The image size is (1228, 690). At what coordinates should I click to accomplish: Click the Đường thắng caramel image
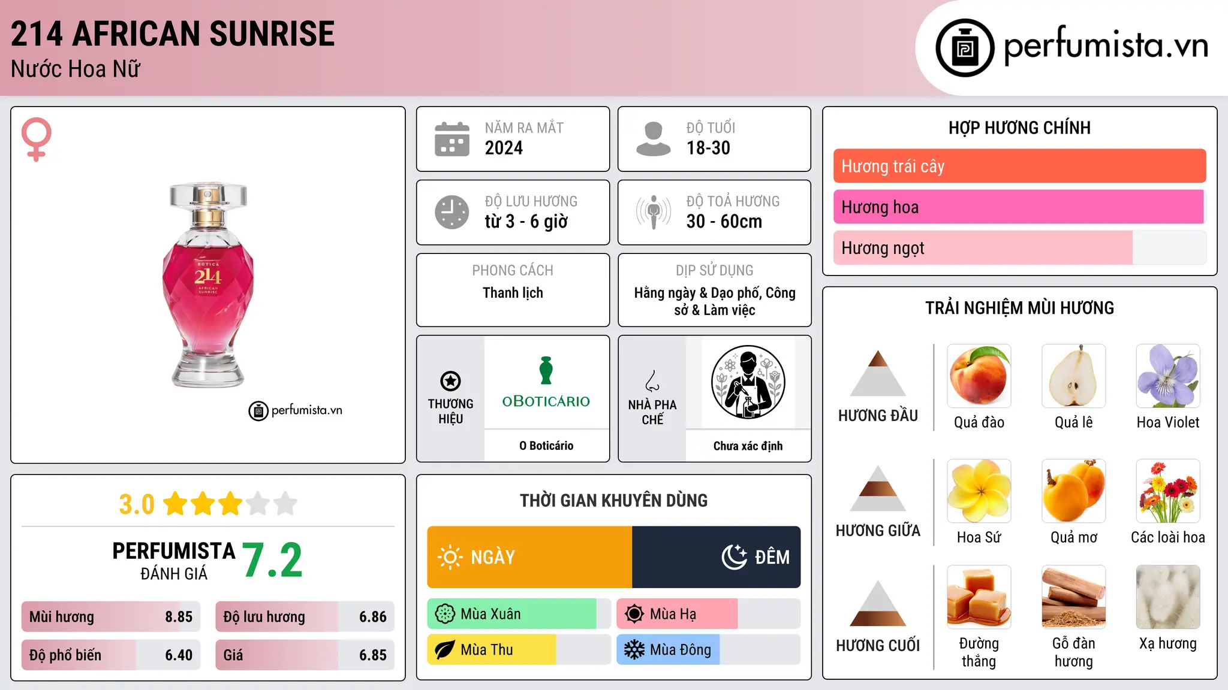point(979,597)
